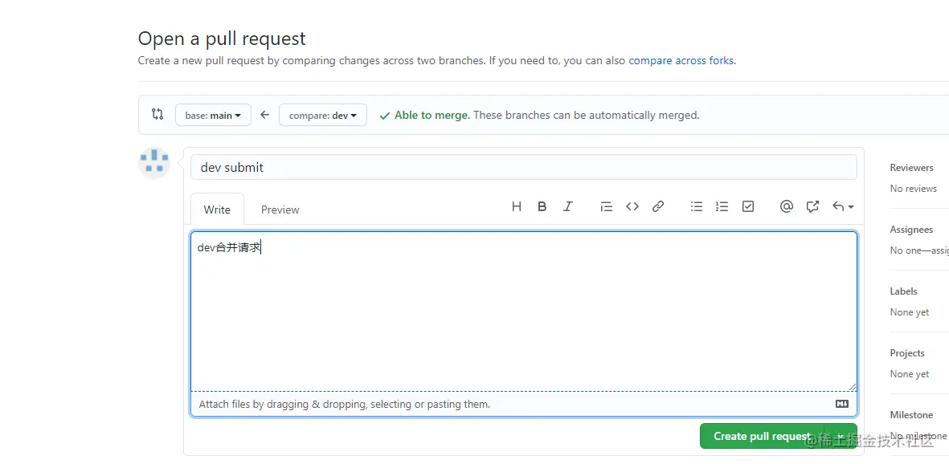949x464 pixels.
Task: Click the Able to merge status text
Action: (432, 115)
